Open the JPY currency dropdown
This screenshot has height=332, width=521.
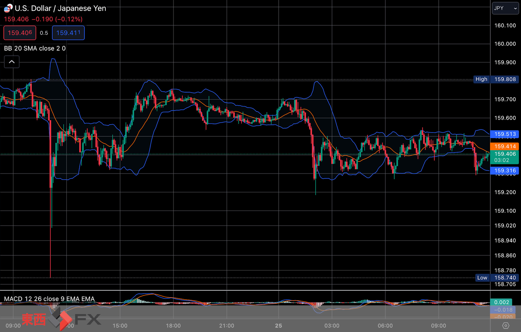tap(505, 8)
